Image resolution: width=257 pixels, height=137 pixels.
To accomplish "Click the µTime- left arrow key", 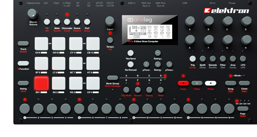I will (x=146, y=64).
